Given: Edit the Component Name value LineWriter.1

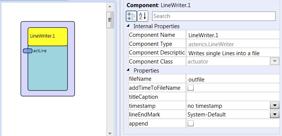Looking at the screenshot, I should click(233, 35).
